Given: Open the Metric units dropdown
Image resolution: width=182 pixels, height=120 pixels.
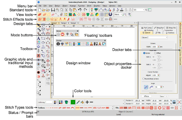Looking at the screenshot, I should pos(121,15).
